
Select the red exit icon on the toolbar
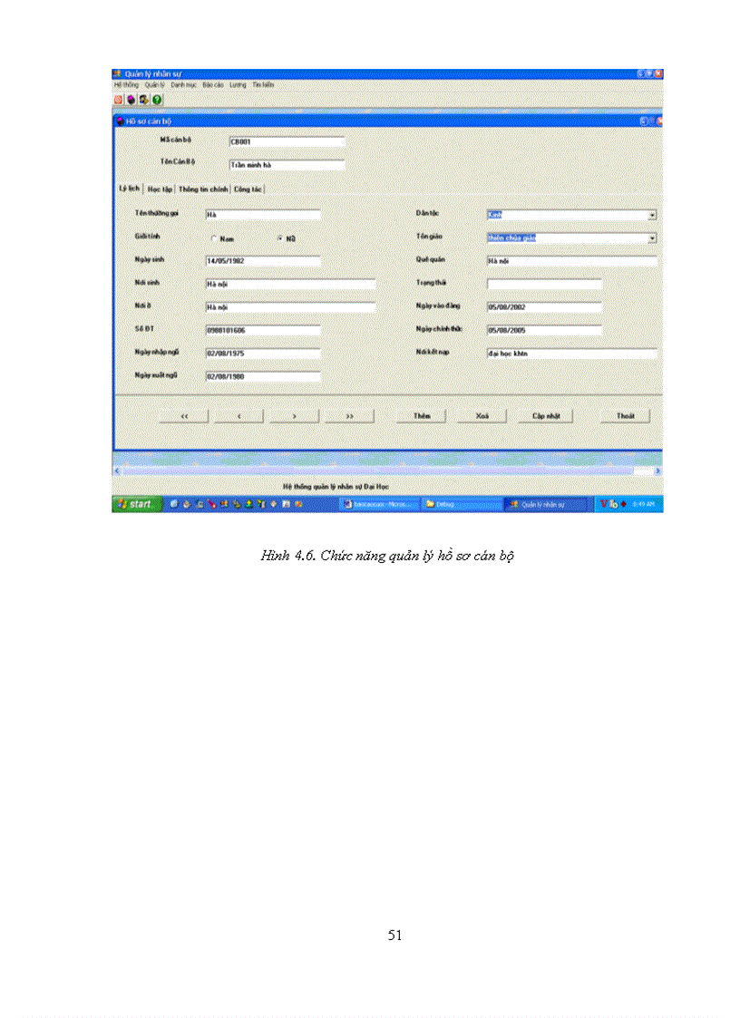(x=119, y=96)
